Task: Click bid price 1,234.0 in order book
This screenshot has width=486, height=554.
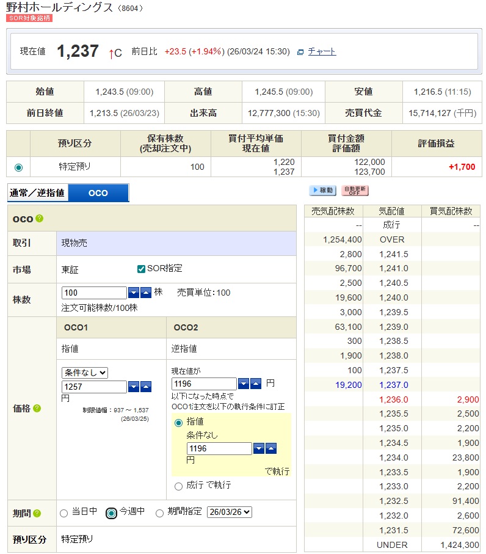Action: point(393,458)
